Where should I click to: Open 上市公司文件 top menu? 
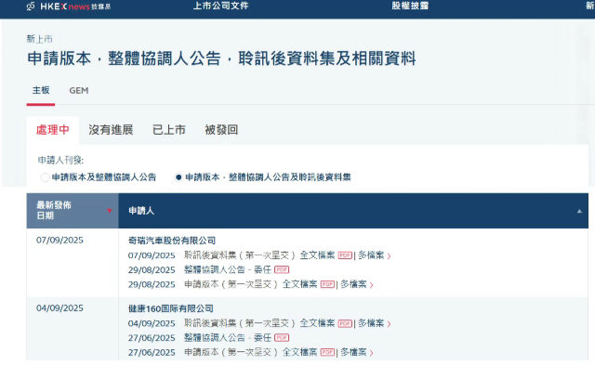(x=221, y=6)
